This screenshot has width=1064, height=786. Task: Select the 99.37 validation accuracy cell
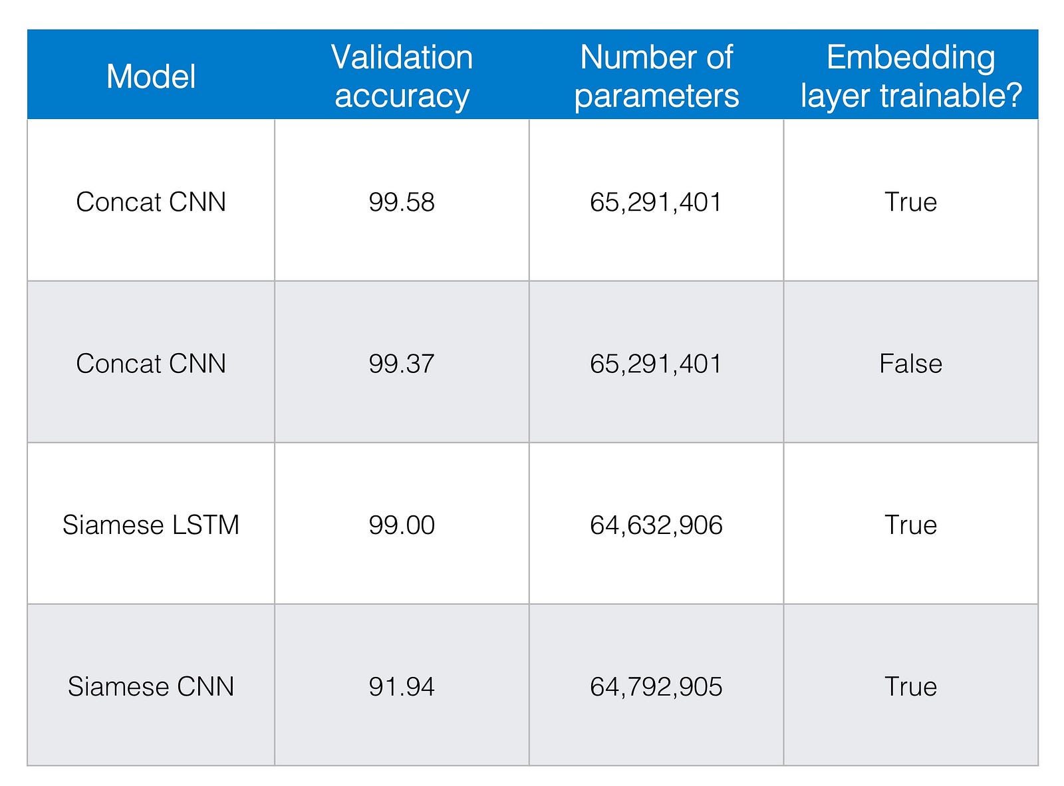[x=402, y=363]
